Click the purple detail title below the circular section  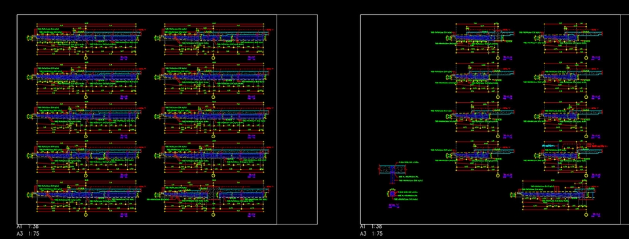[394, 206]
